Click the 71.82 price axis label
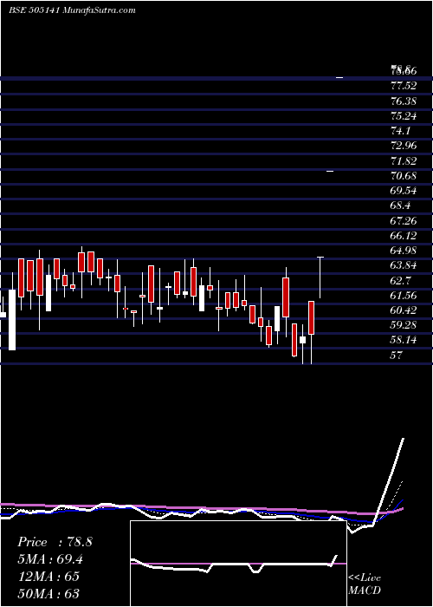Image resolution: width=433 pixels, height=607 pixels. (x=404, y=161)
